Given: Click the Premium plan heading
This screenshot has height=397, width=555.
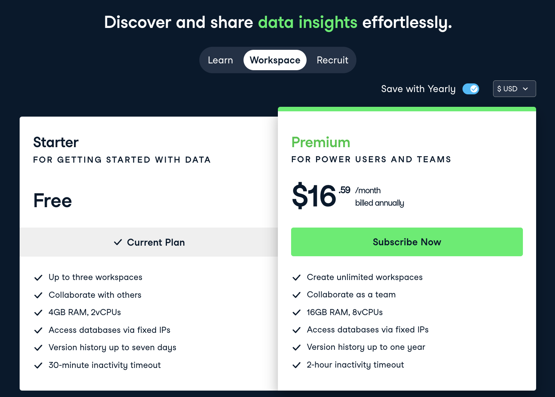Looking at the screenshot, I should pos(321,142).
